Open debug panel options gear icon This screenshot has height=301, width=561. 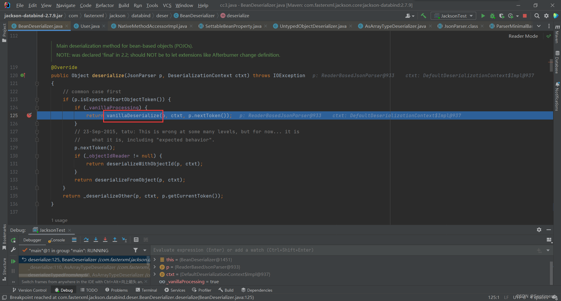click(539, 230)
